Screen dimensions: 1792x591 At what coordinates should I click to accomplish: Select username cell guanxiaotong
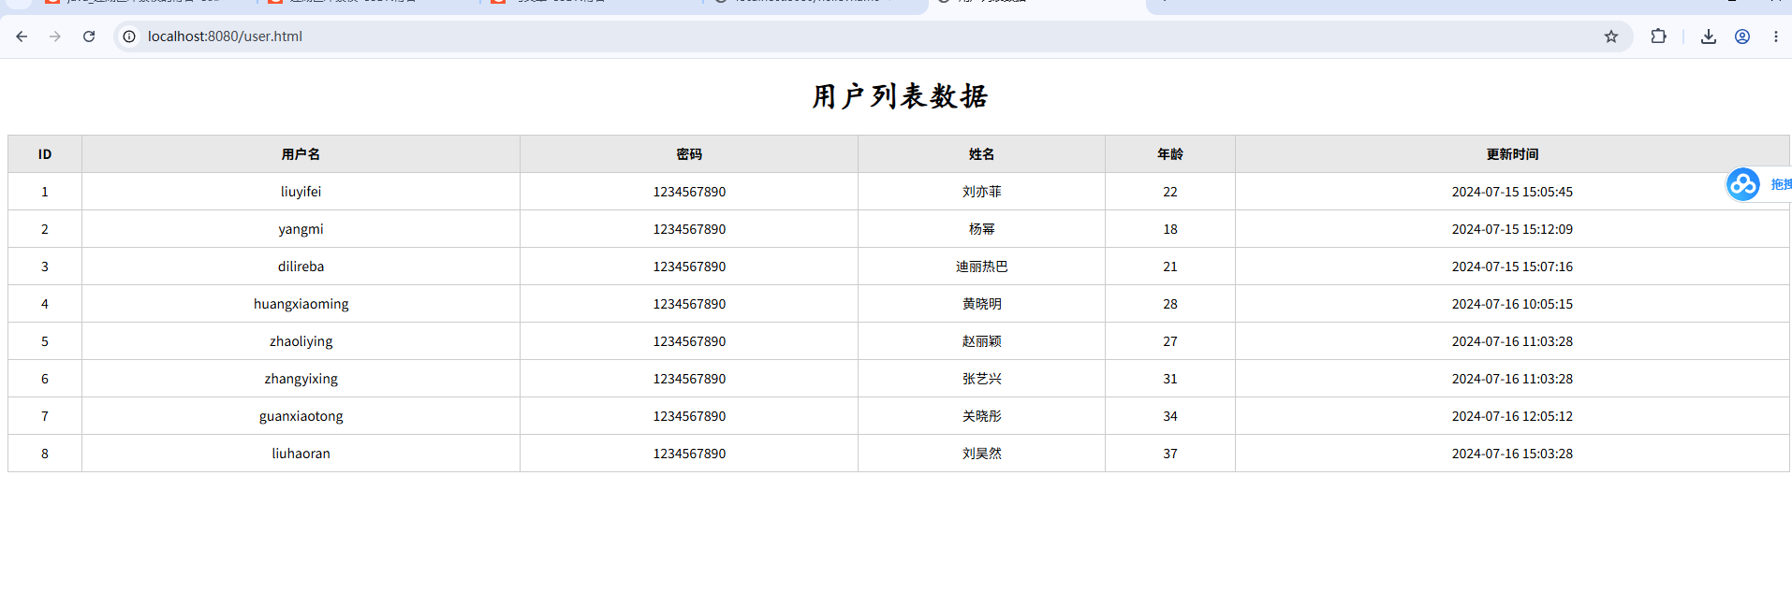[301, 416]
